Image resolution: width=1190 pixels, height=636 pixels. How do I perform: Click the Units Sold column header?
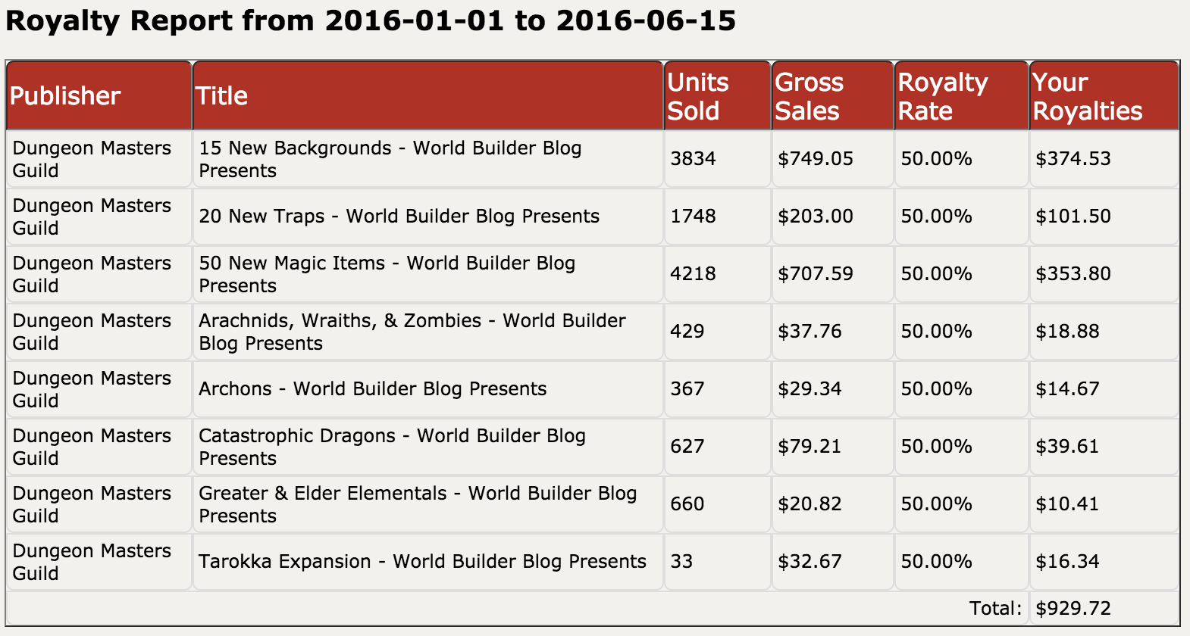(697, 96)
